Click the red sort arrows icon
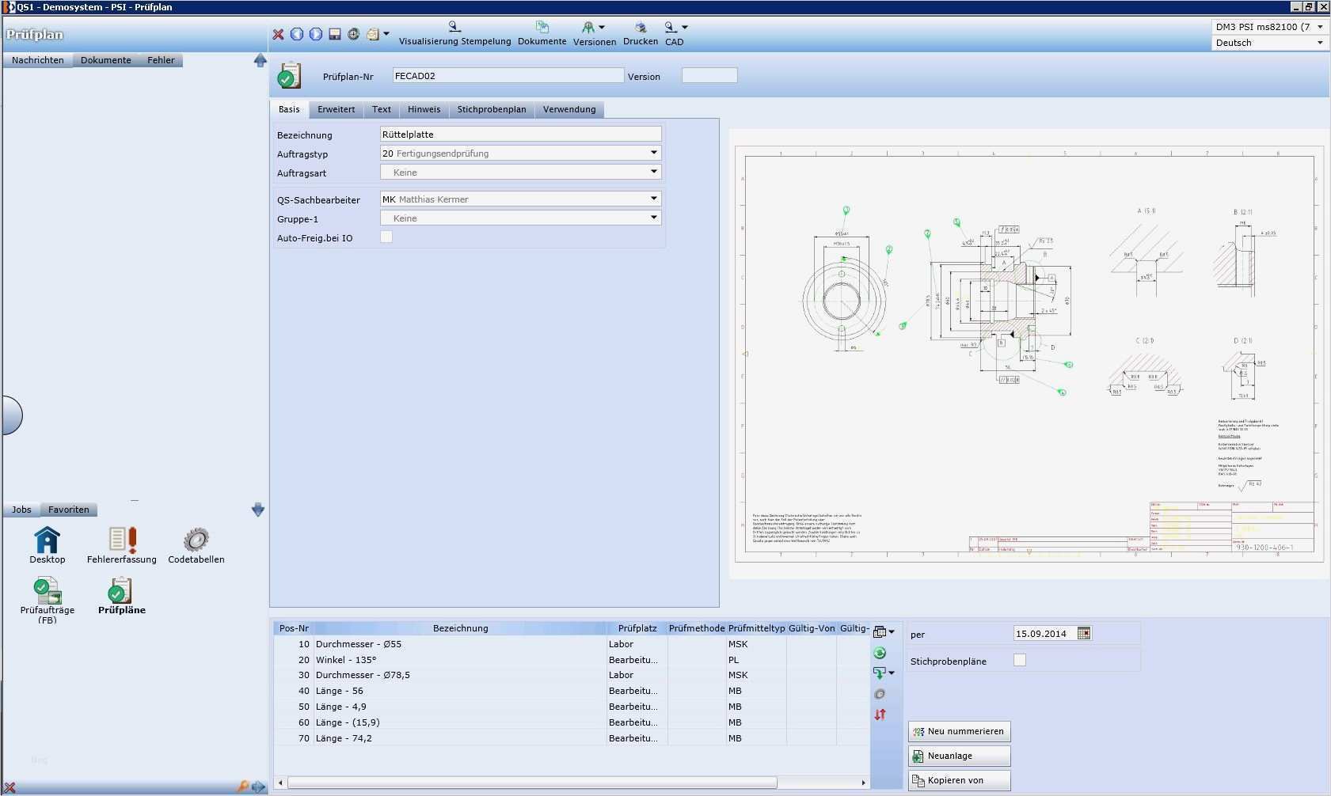The width and height of the screenshot is (1331, 796). coord(880,715)
